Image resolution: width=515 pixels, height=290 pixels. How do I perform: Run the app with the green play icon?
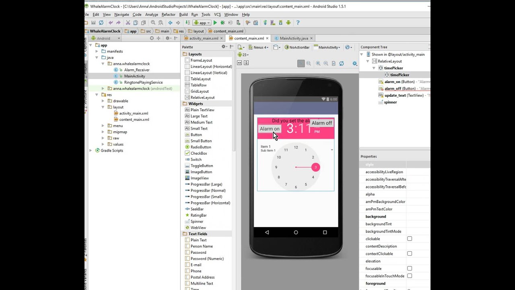215,23
